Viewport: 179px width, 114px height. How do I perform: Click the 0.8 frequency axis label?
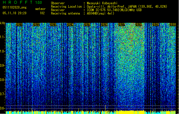point(2,80)
